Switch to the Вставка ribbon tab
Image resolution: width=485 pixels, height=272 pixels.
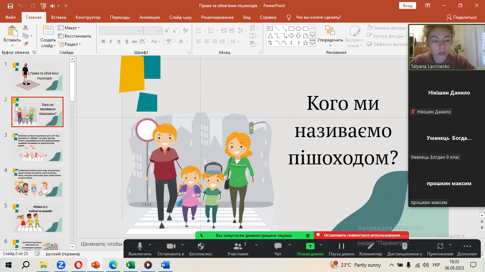point(59,17)
